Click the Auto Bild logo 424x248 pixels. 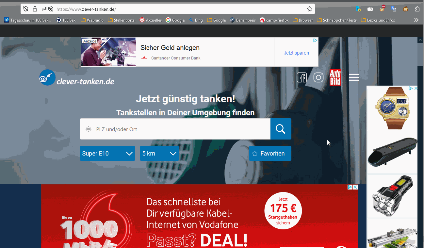tap(335, 77)
